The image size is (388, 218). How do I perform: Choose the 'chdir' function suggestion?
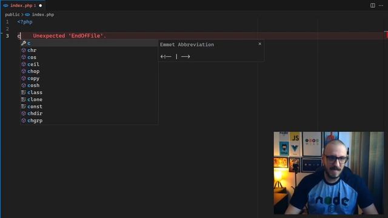click(x=89, y=113)
